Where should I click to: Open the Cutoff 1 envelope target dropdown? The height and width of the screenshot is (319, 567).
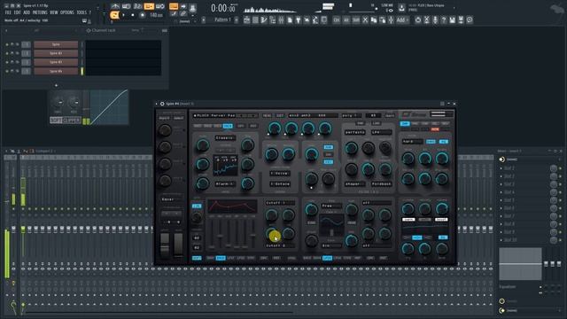pyautogui.click(x=280, y=203)
